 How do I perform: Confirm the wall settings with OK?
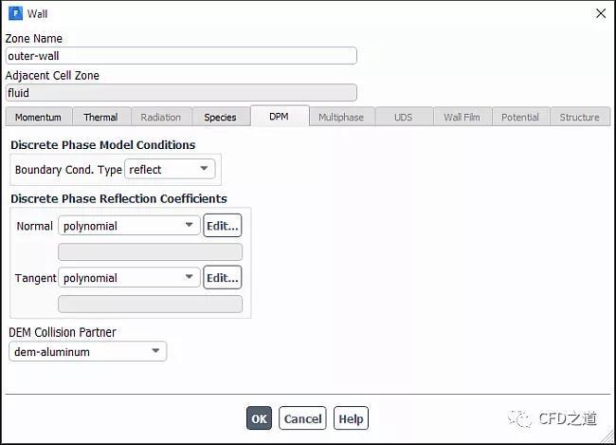tap(259, 418)
